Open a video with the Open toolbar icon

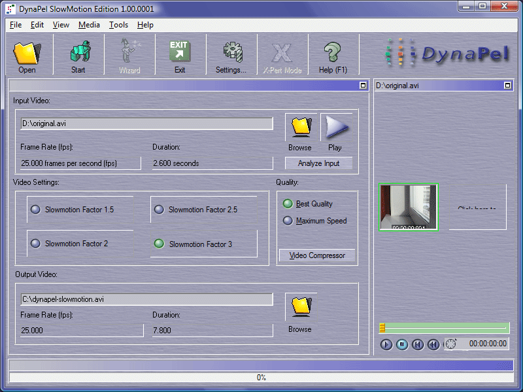pos(27,56)
